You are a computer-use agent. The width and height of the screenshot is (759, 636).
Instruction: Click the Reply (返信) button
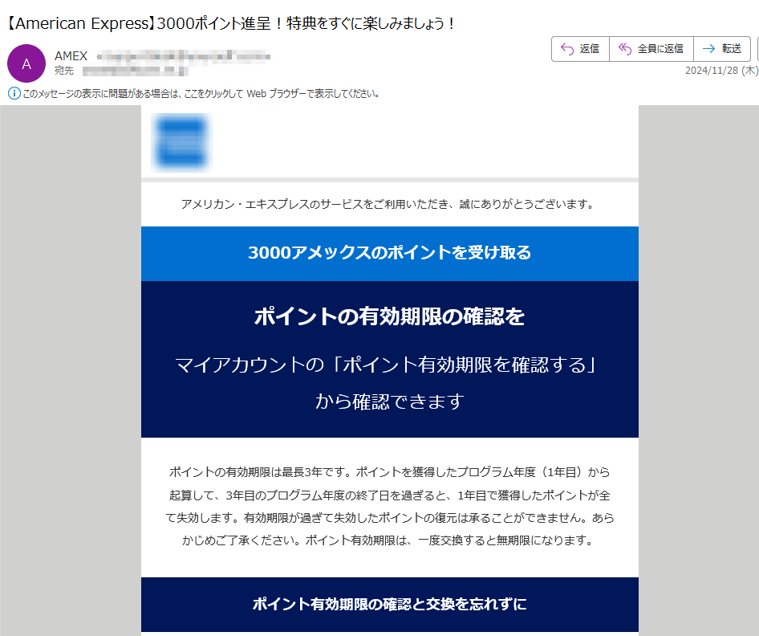pos(580,49)
